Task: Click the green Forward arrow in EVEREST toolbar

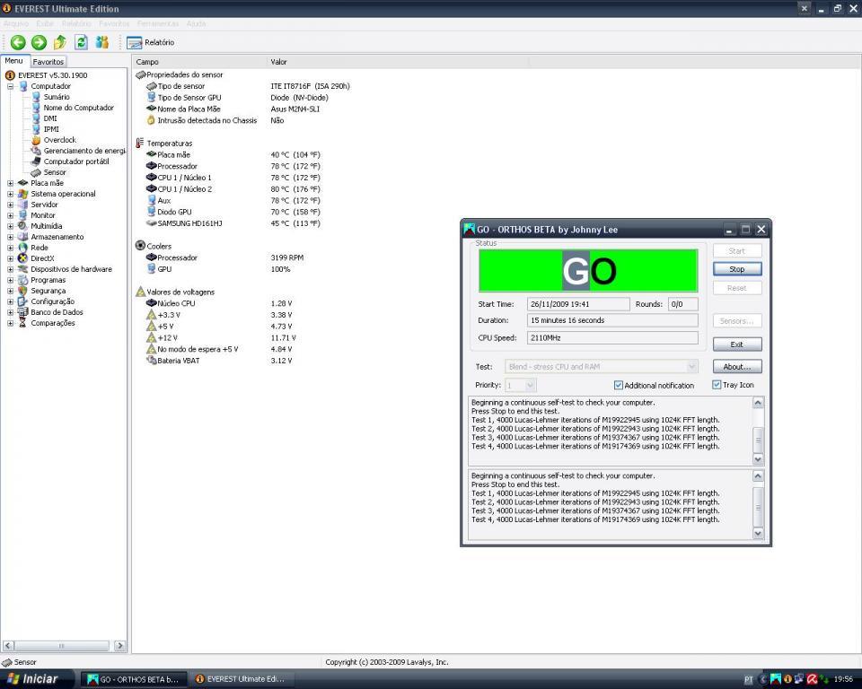Action: coord(39,42)
